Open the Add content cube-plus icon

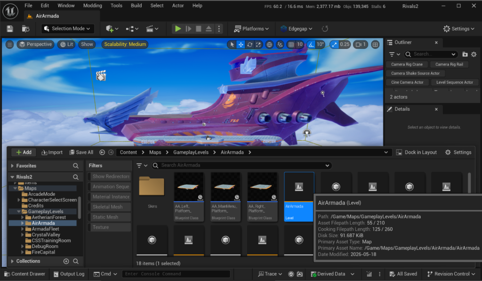click(112, 29)
